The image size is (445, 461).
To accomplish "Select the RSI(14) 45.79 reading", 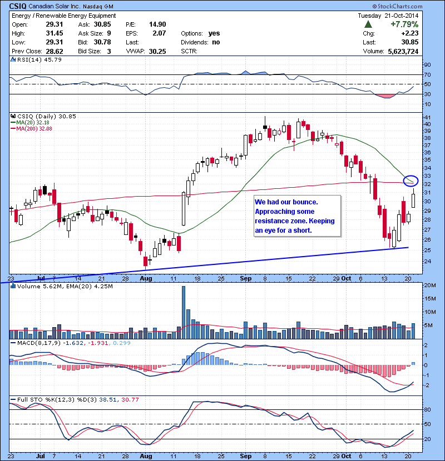I will point(39,59).
